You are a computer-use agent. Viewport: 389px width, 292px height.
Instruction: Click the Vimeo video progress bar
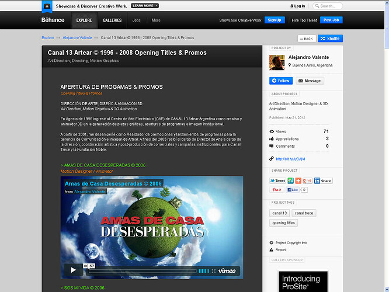(143, 271)
